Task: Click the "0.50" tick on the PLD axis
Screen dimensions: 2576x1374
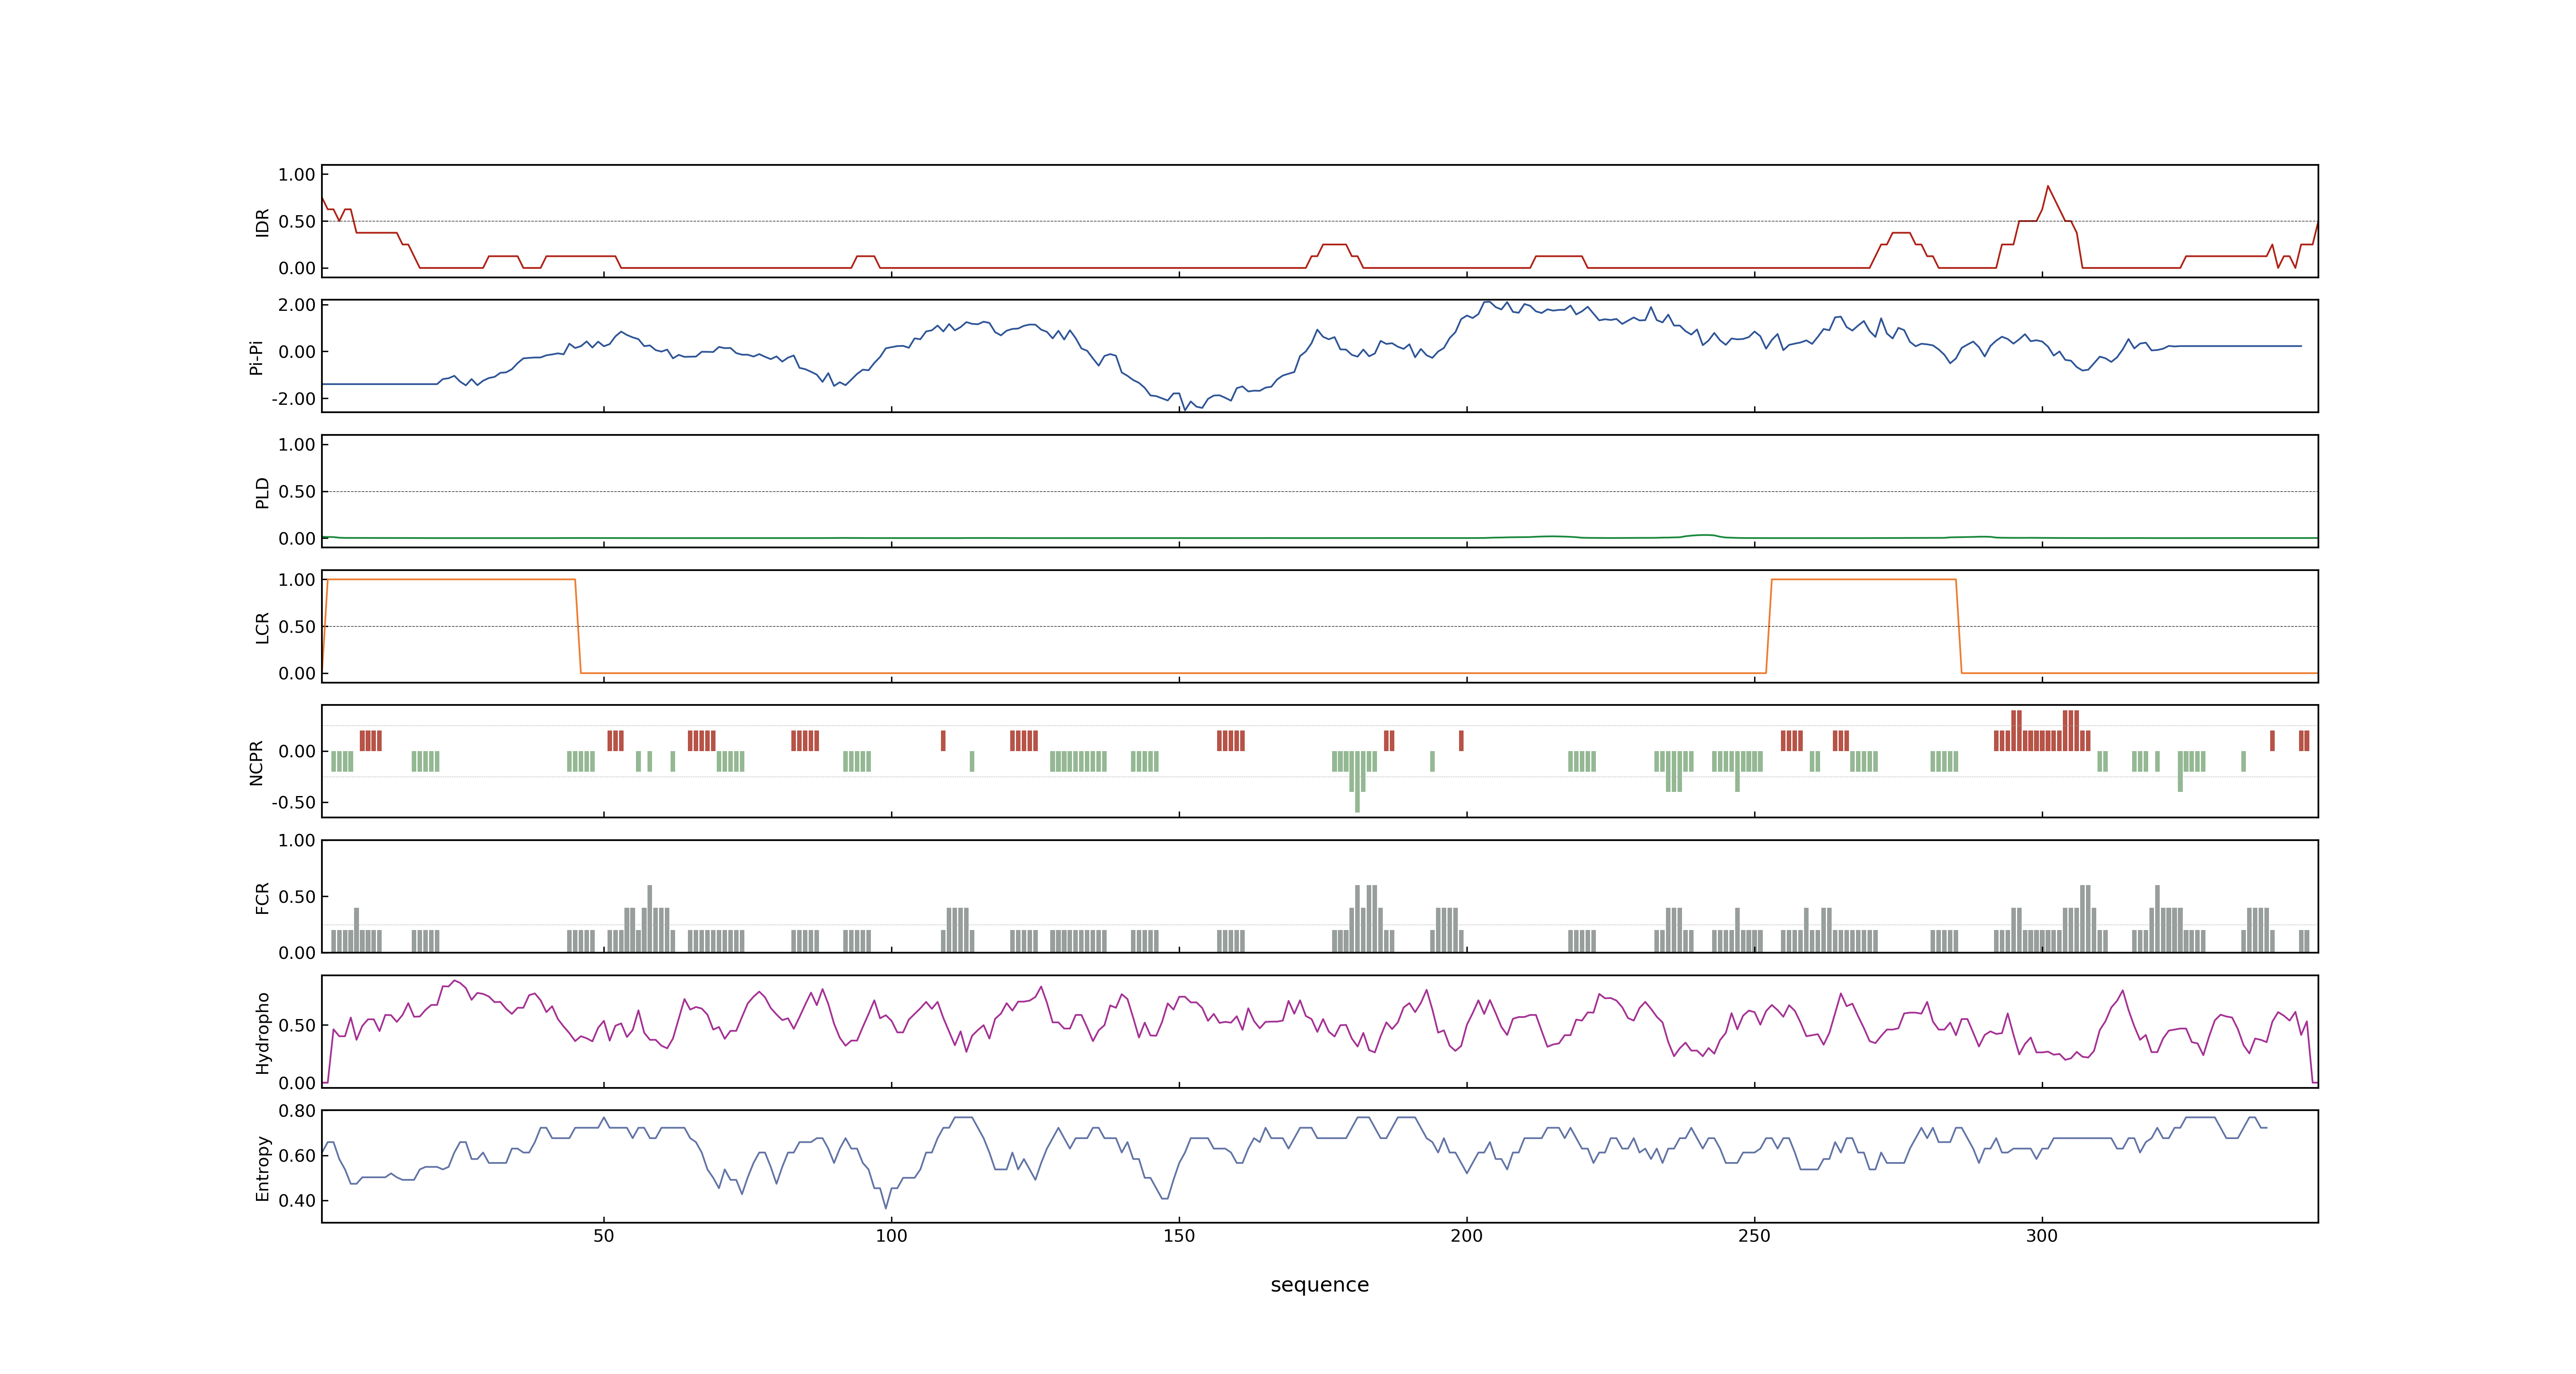Action: [x=297, y=492]
